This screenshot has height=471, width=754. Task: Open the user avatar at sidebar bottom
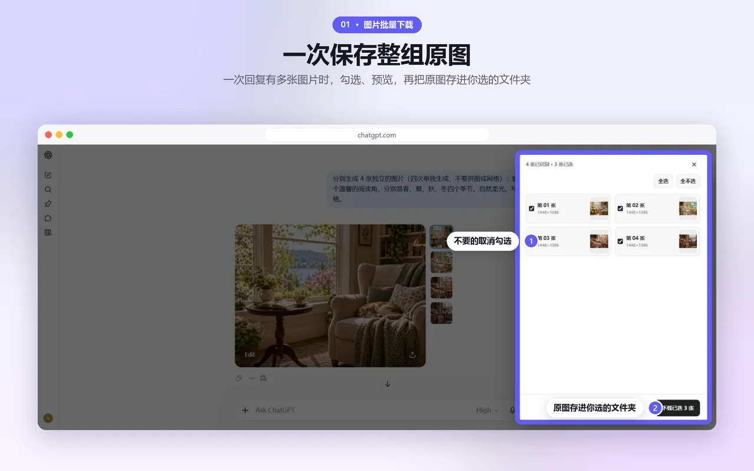point(48,418)
